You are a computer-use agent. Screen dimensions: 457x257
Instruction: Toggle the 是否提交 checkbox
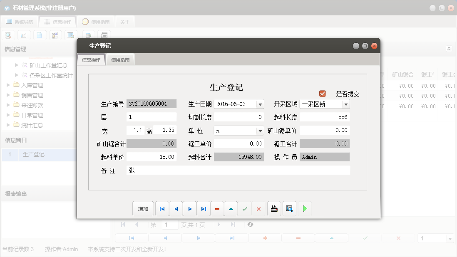click(x=322, y=94)
